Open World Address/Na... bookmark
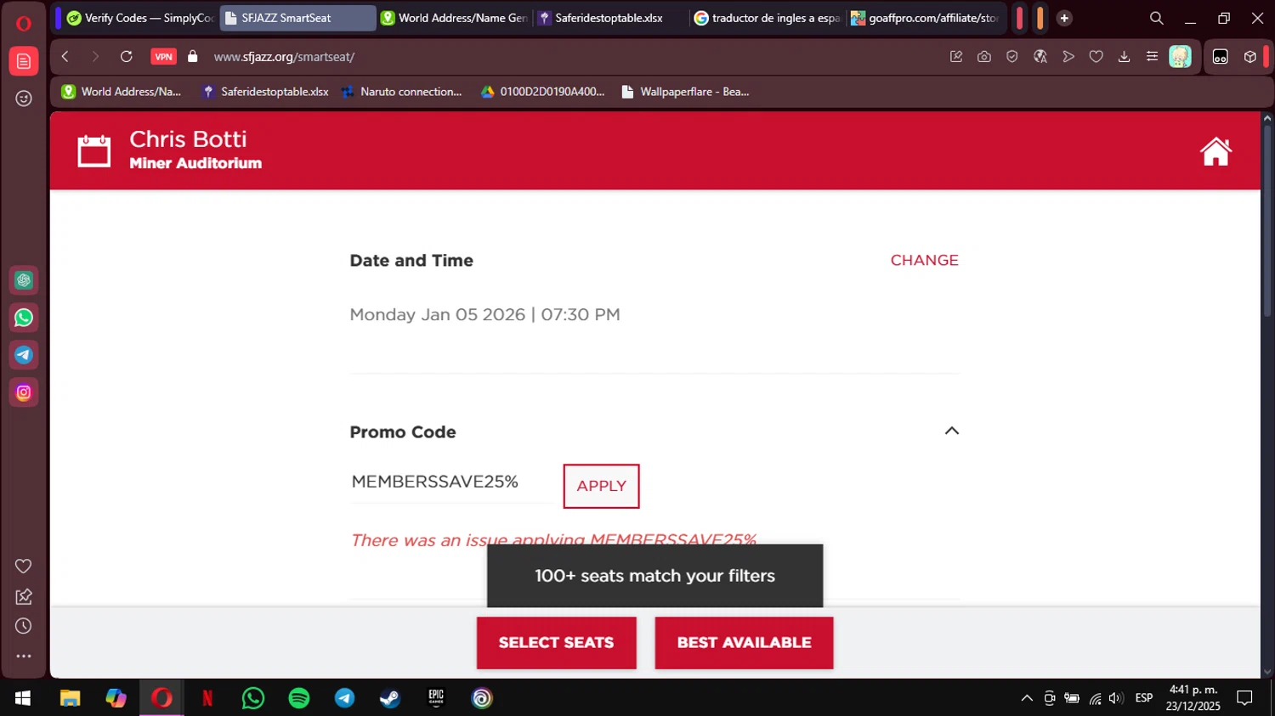Image resolution: width=1275 pixels, height=716 pixels. pyautogui.click(x=122, y=92)
